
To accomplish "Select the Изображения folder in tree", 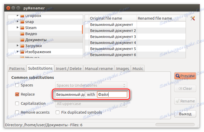I will pyautogui.click(x=45, y=52).
